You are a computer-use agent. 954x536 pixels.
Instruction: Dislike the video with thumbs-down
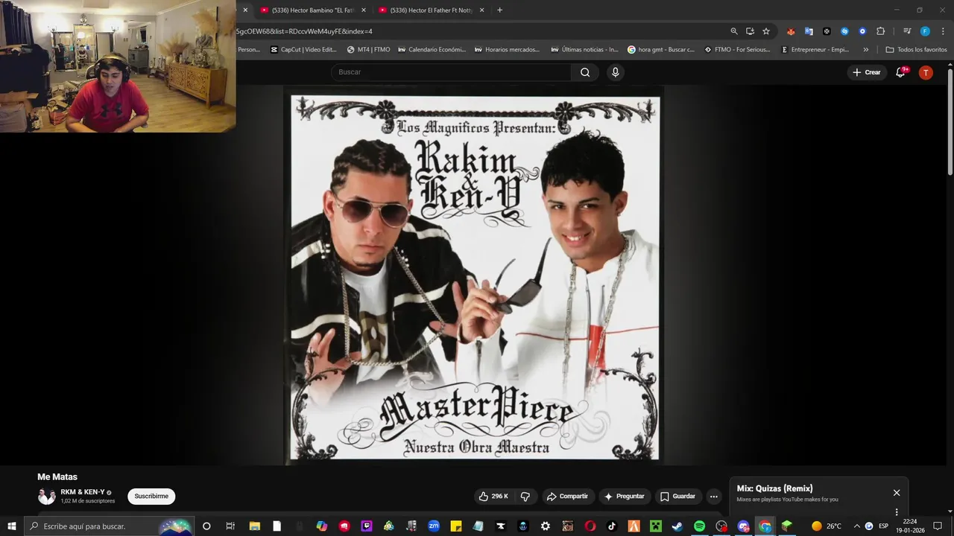(525, 497)
